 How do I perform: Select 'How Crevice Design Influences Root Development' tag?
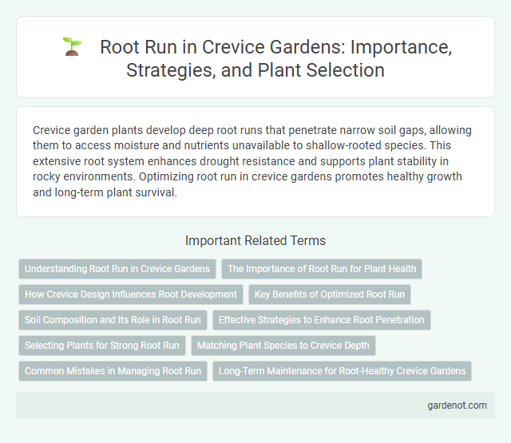click(x=131, y=295)
